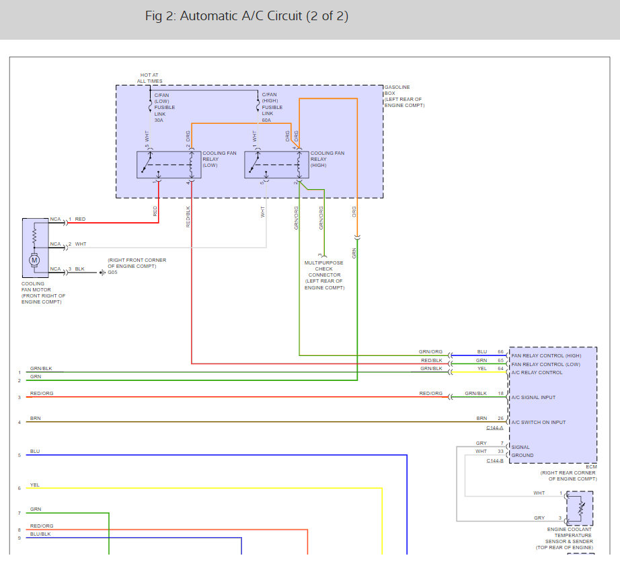The height and width of the screenshot is (566, 620).
Task: Click the A/C SWITCH ON INPUT label
Action: click(539, 422)
